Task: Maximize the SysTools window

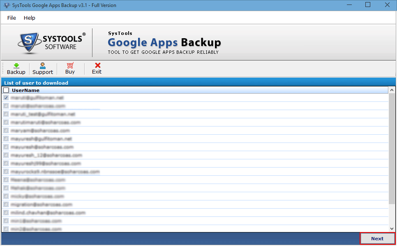Action: click(368, 5)
